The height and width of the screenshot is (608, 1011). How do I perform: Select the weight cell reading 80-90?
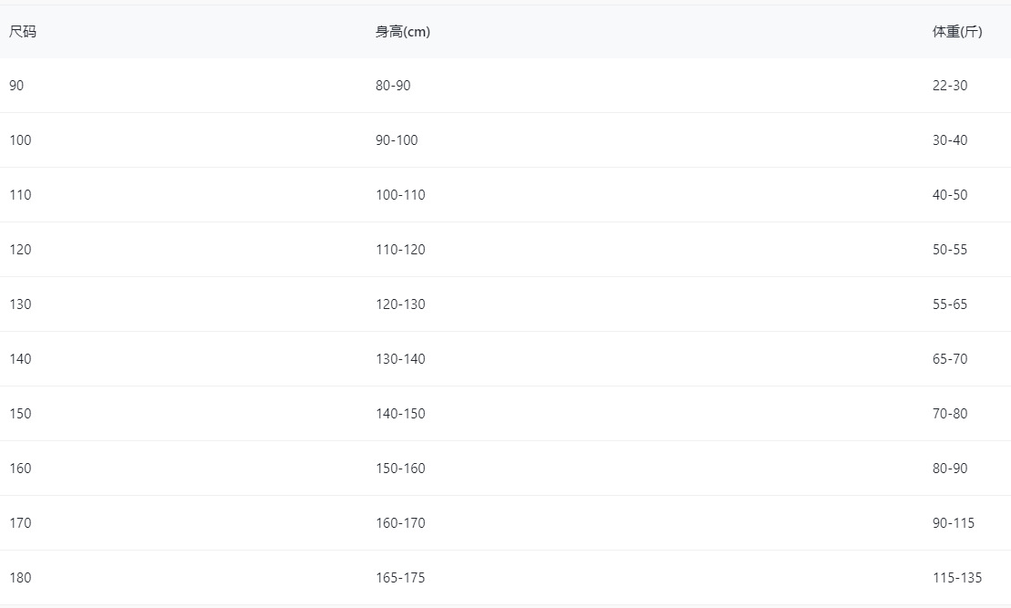pos(950,469)
